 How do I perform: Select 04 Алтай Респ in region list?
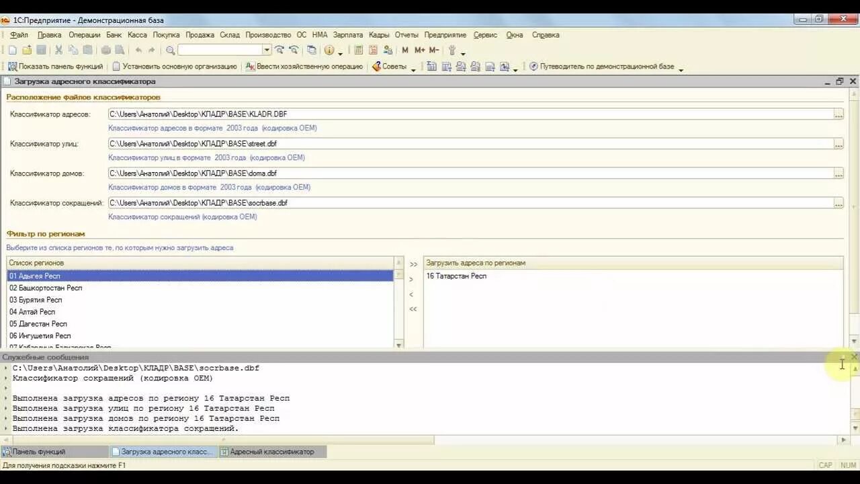200,312
